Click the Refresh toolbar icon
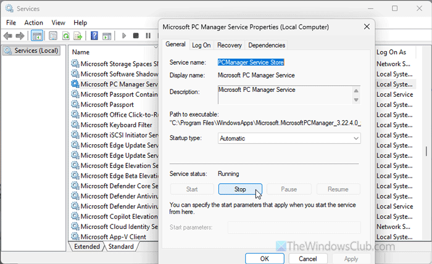The image size is (432, 264). pos(66,36)
